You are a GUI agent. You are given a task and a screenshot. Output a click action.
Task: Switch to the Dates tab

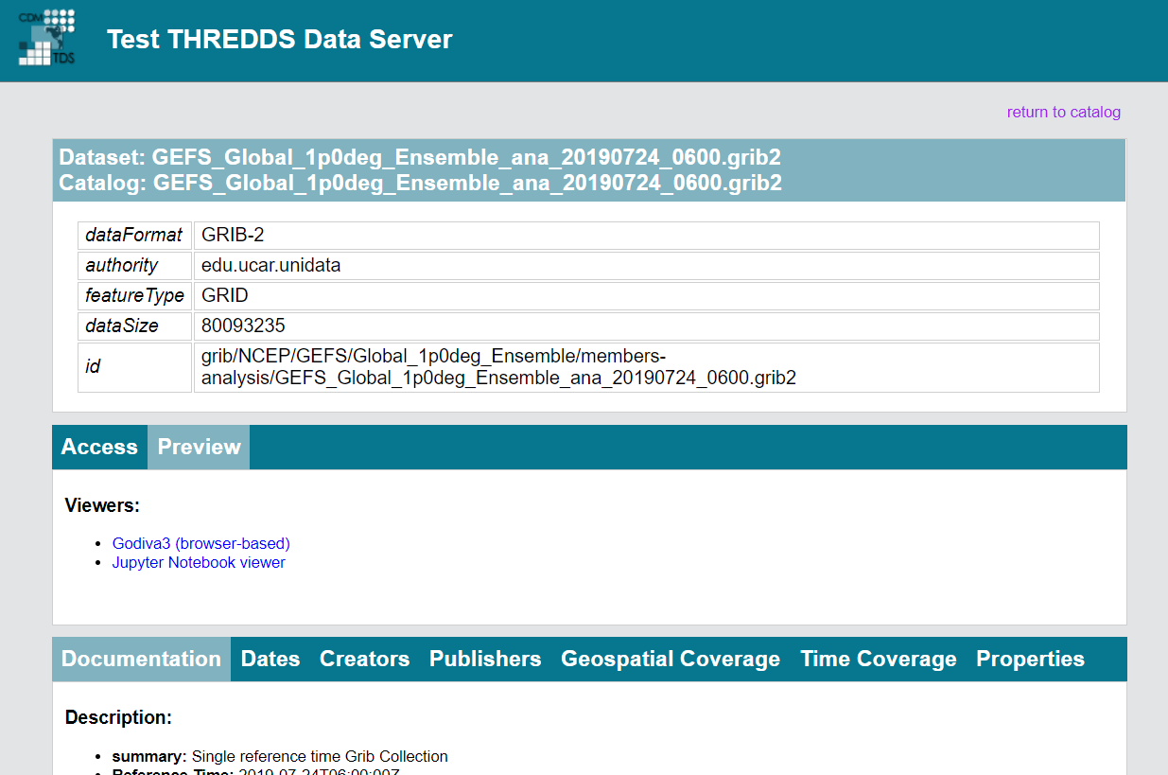click(x=270, y=659)
